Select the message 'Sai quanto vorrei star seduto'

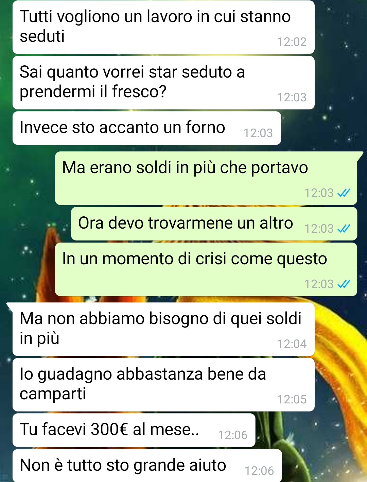click(x=163, y=83)
